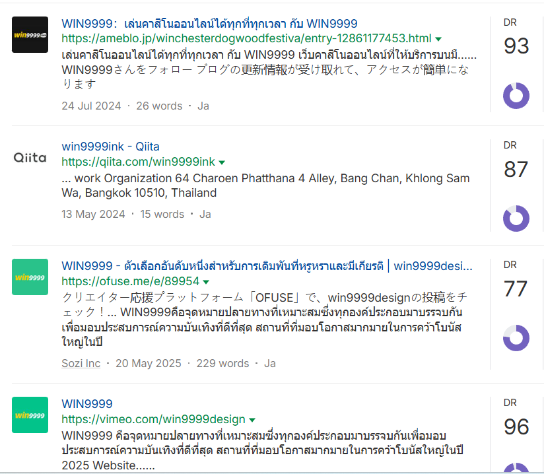Click the date 20 May 2025
This screenshot has height=474, width=544.
pos(148,363)
